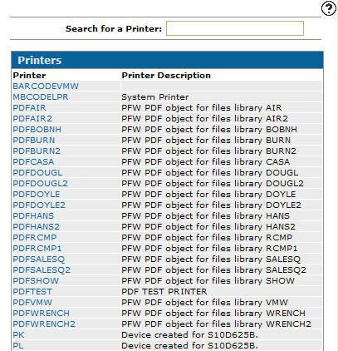Open the MBCODELPR system printer link
Viewport: 338px width, 351px height.
point(41,97)
